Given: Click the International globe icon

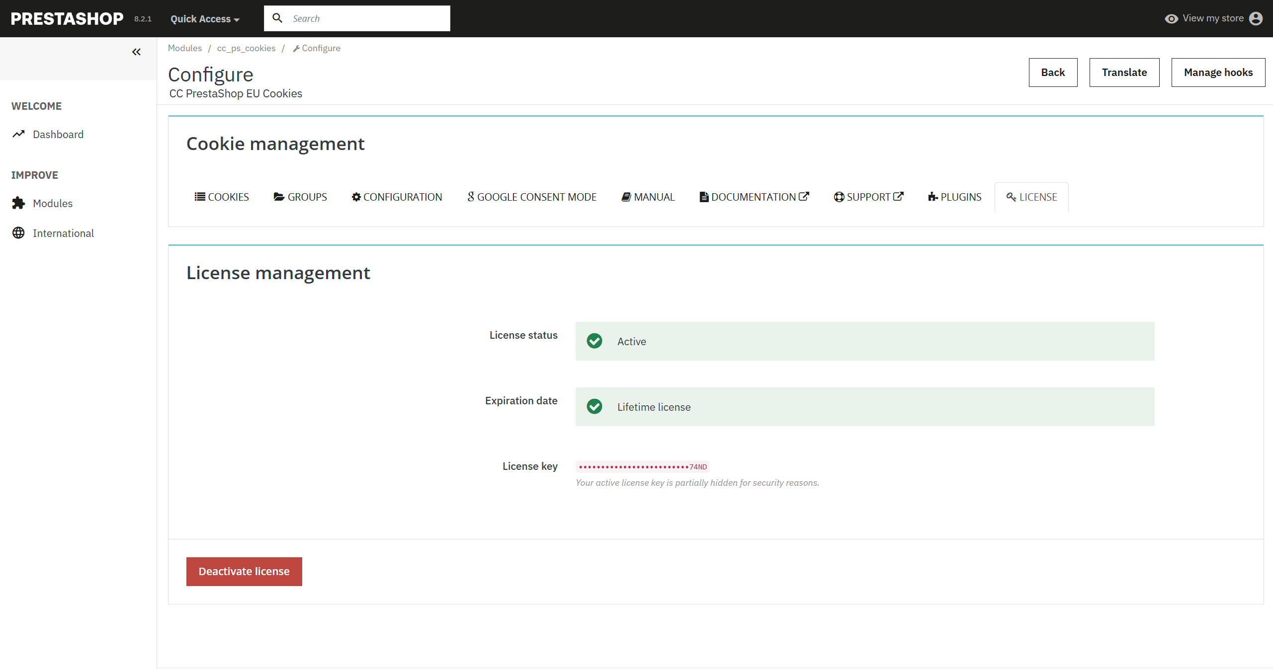Looking at the screenshot, I should [x=18, y=233].
